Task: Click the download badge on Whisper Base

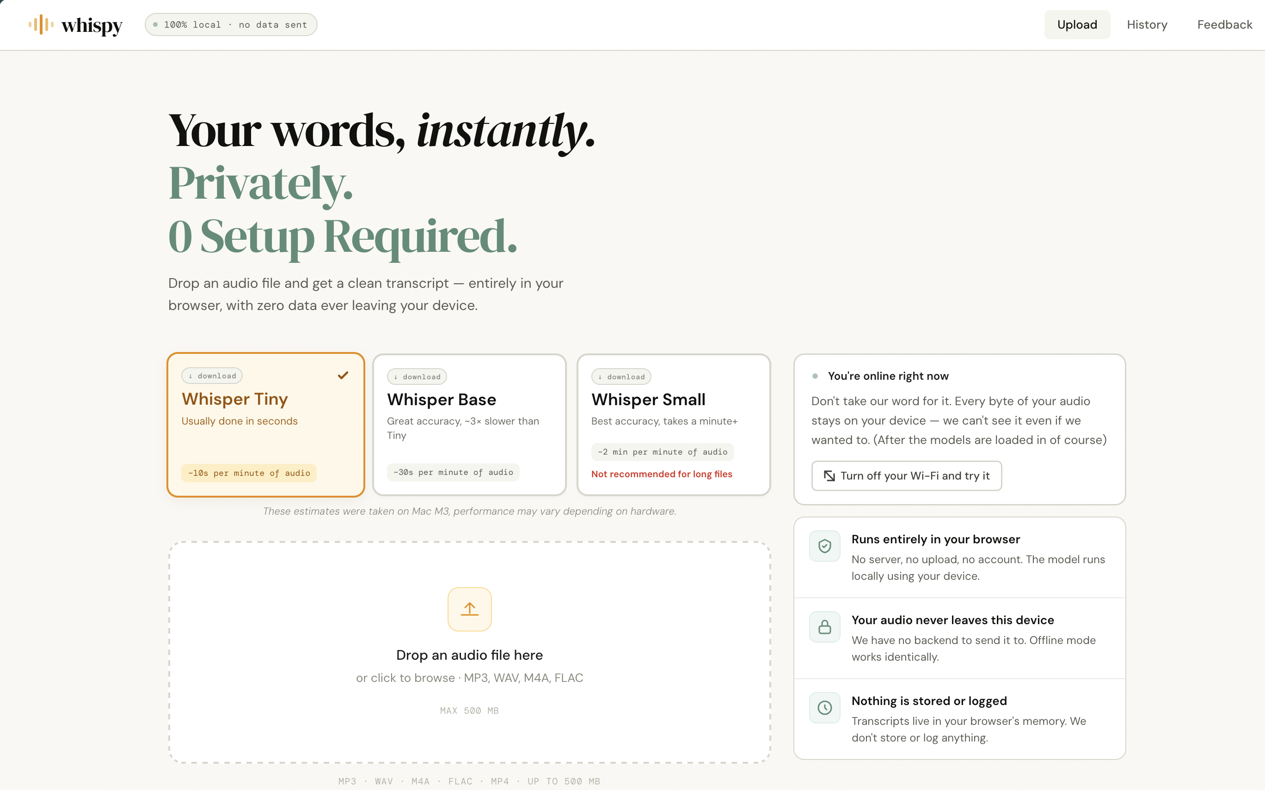Action: 417,377
